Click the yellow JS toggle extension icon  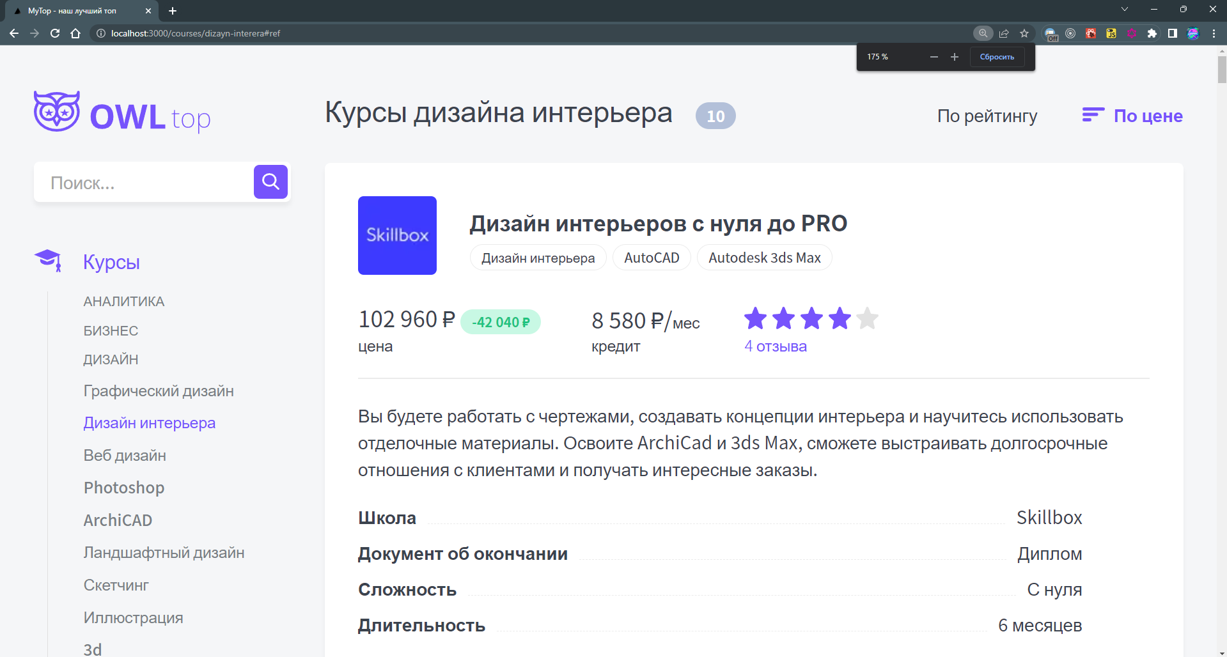click(1111, 33)
